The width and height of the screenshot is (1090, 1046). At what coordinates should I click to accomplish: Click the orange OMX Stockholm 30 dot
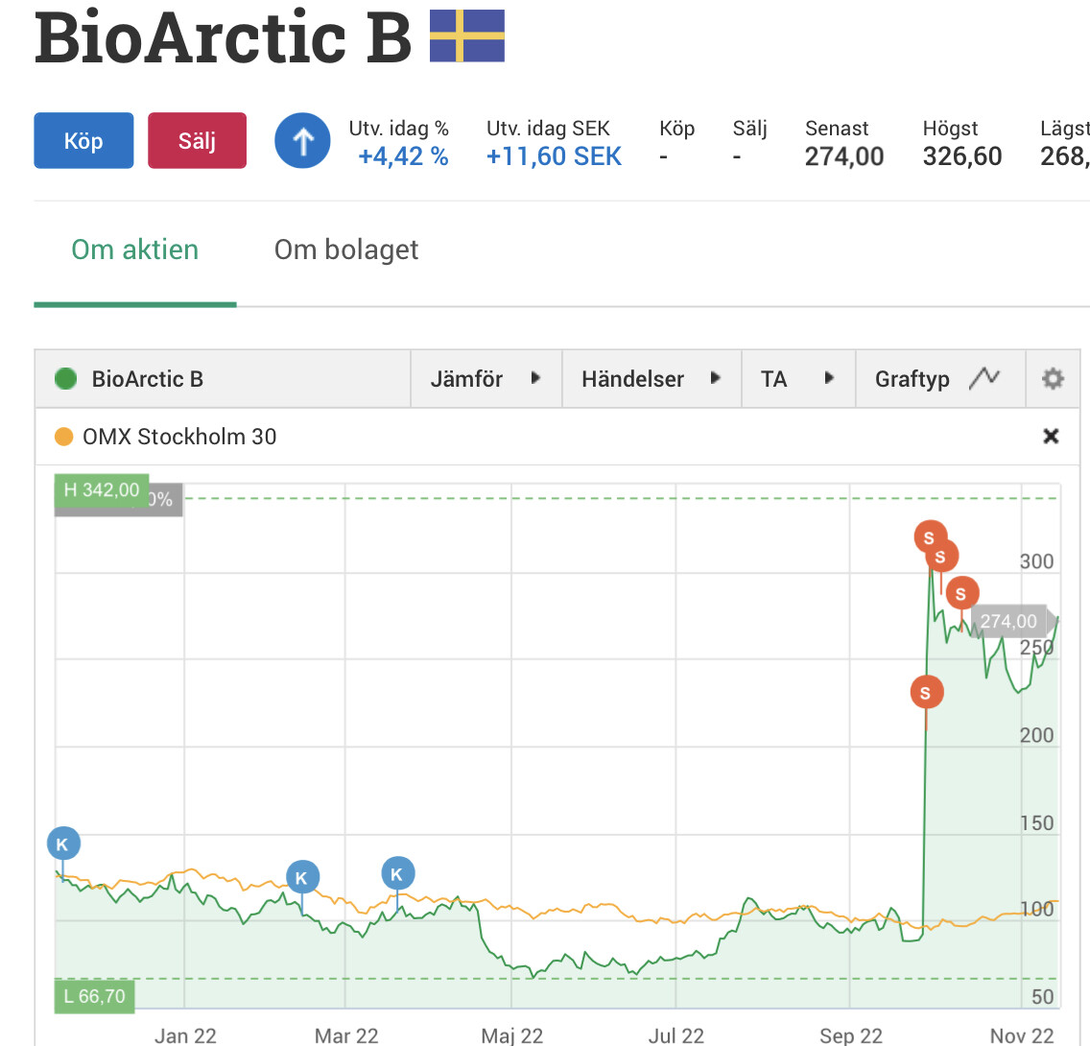point(64,437)
